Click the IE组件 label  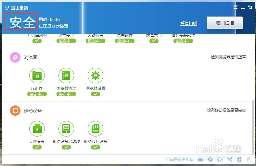[37, 89]
